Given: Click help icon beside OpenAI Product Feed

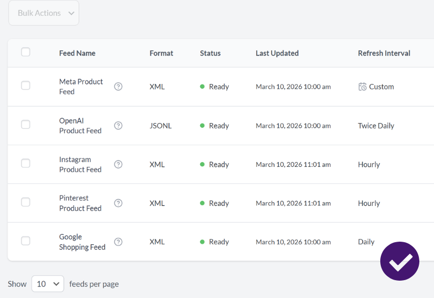Looking at the screenshot, I should click(118, 126).
